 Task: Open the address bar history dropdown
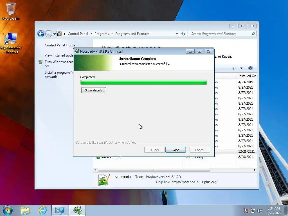[177, 34]
